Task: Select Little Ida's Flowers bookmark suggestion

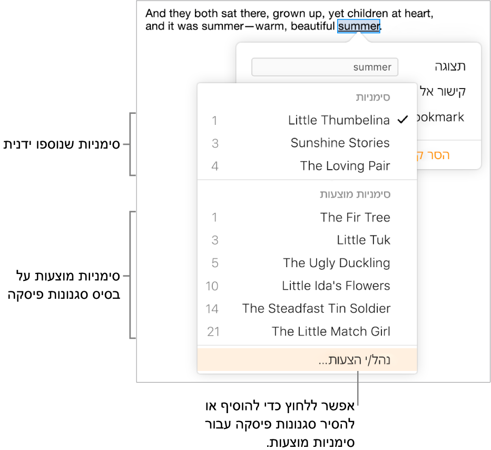Action: point(336,286)
